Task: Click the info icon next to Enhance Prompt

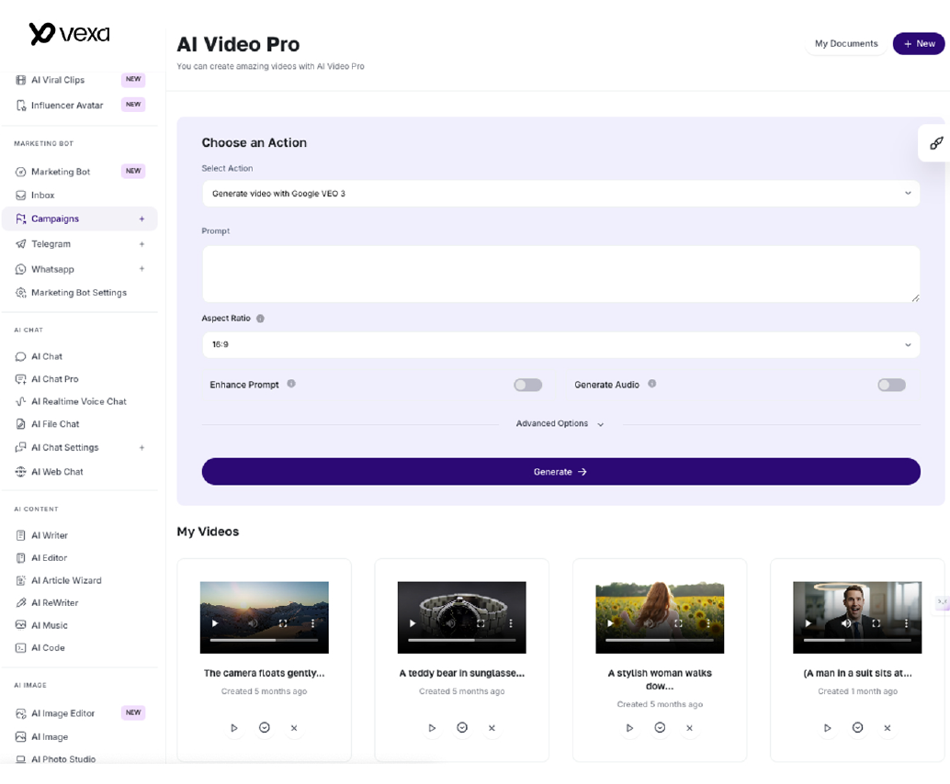Action: [x=291, y=384]
